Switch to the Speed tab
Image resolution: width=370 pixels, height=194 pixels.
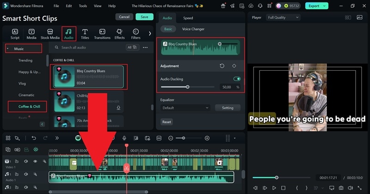[x=188, y=18]
